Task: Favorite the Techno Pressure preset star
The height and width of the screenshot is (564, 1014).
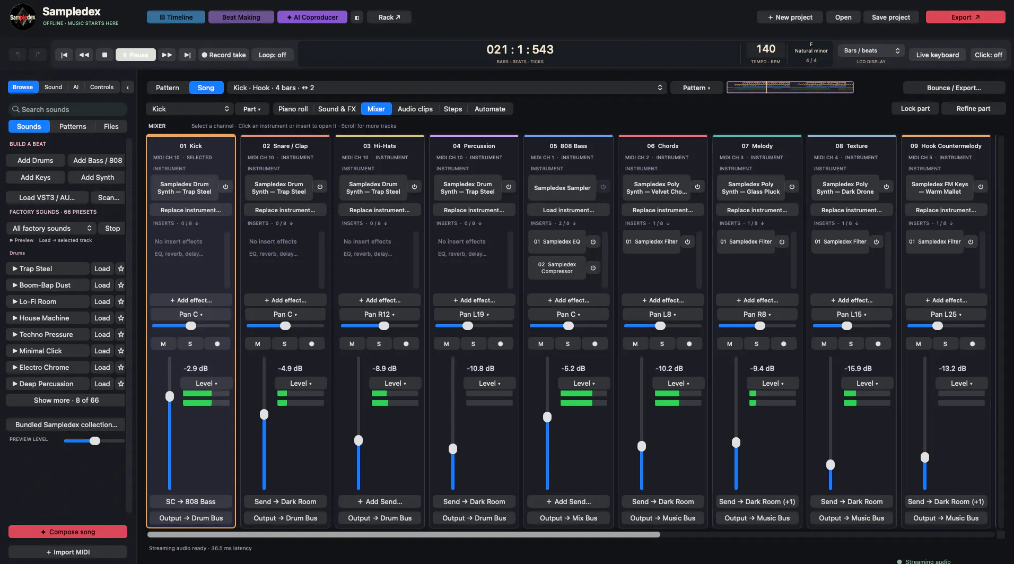Action: pos(121,334)
